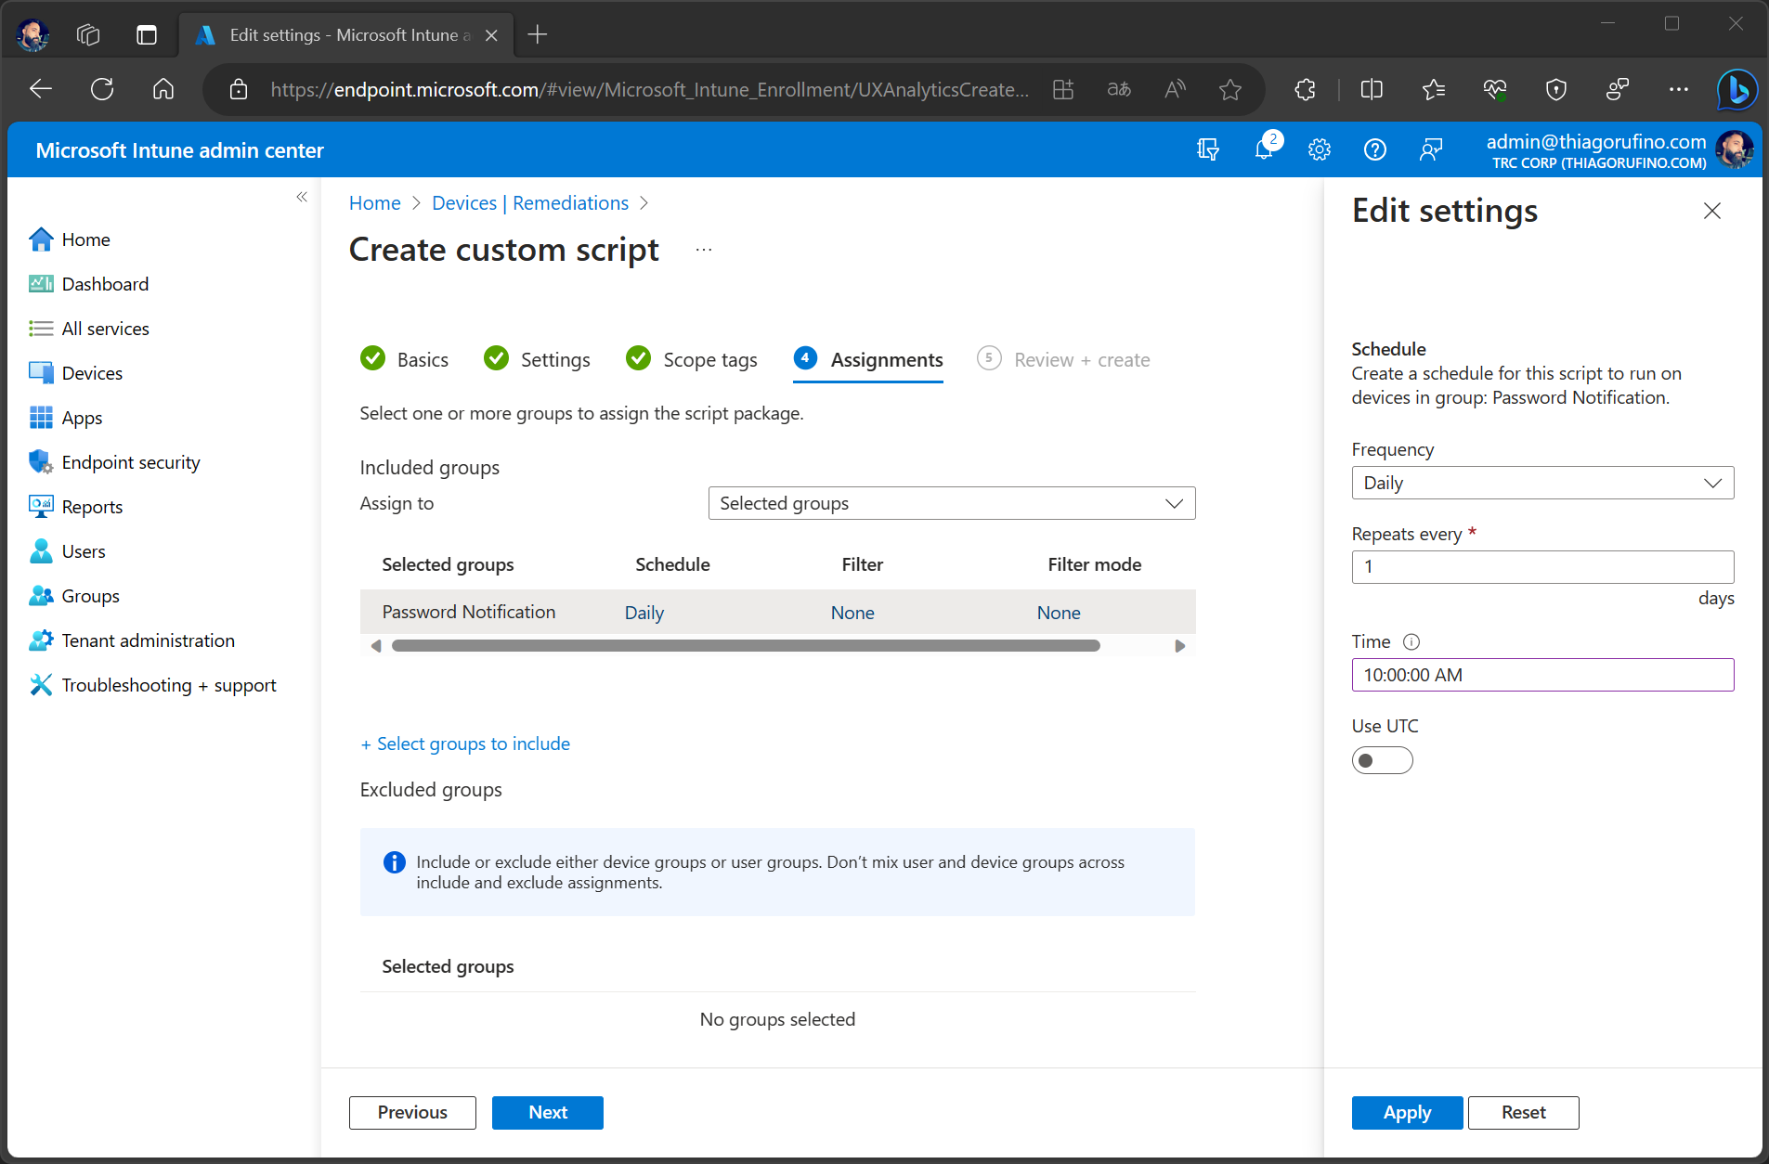
Task: Open the Bing Copilot sidebar button
Action: 1737,90
